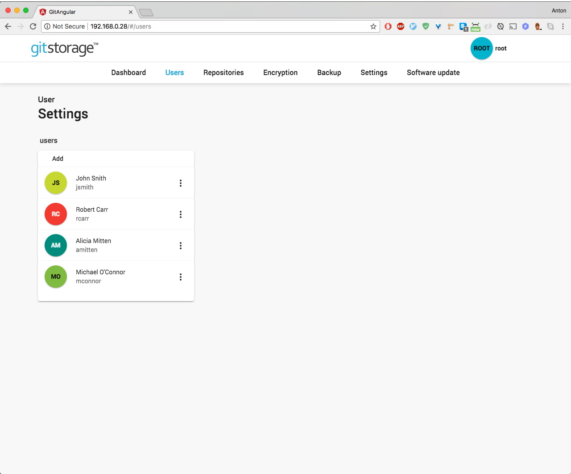This screenshot has width=571, height=474.
Task: Select Alicia Mitten's teal avatar
Action: 55,245
